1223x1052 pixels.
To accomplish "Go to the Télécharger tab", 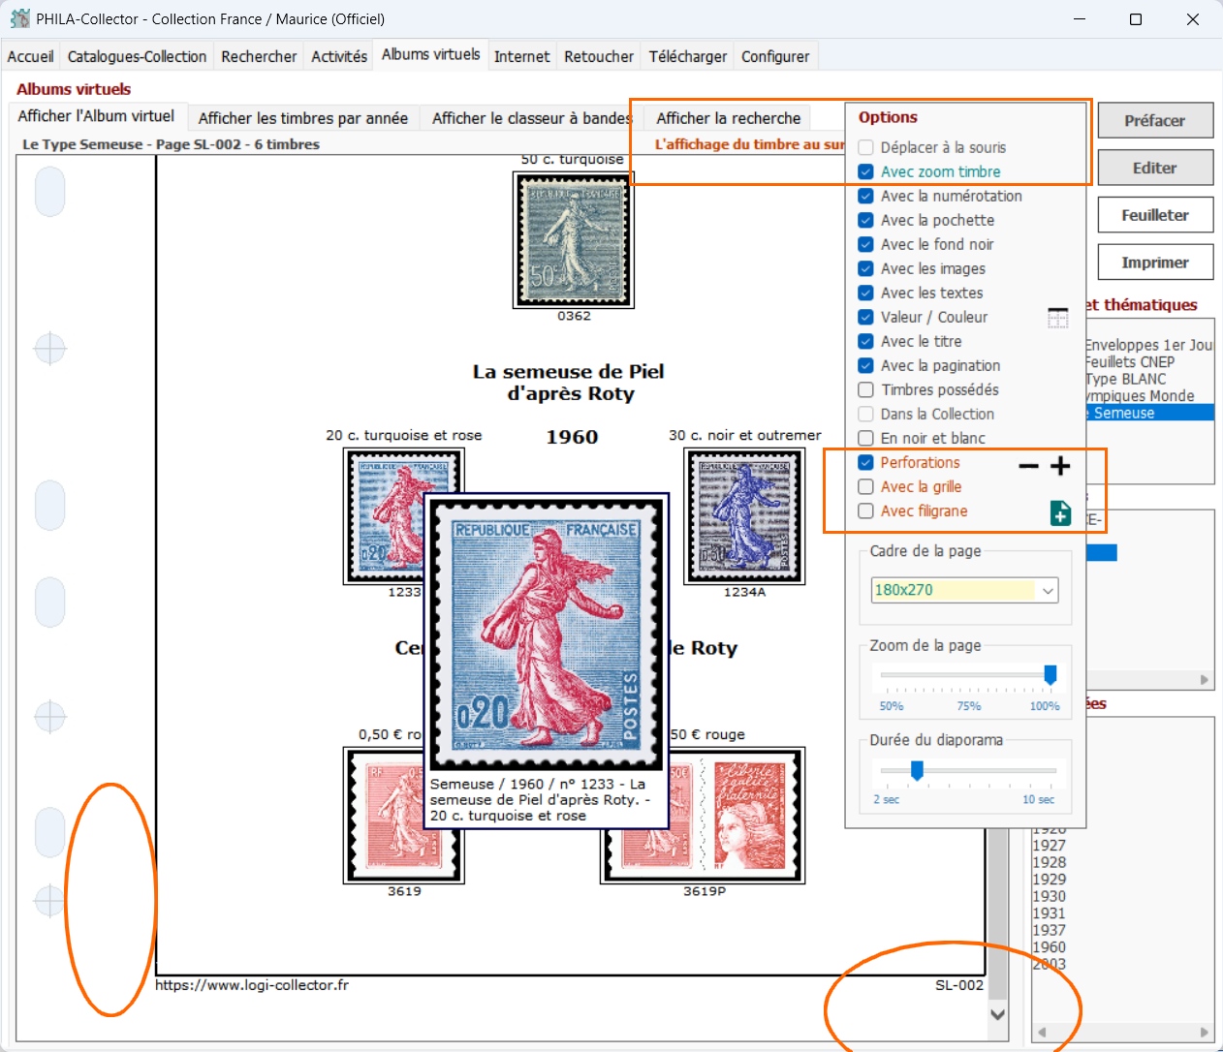I will [688, 56].
